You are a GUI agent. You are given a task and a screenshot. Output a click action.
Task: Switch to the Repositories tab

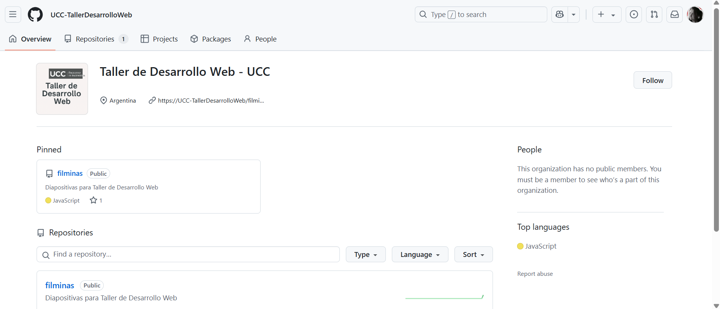tap(96, 39)
